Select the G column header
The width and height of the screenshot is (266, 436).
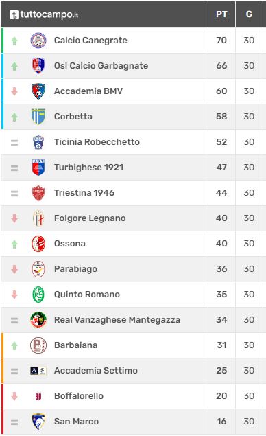(x=249, y=14)
